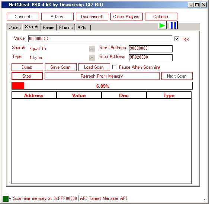
Task: Click the Disconnect button
Action: pos(92,17)
